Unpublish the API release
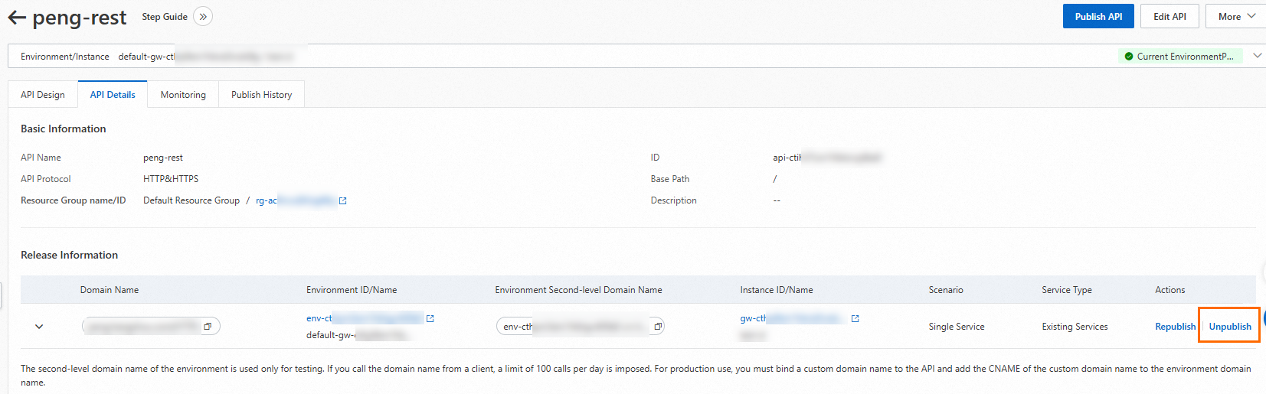 (x=1230, y=327)
